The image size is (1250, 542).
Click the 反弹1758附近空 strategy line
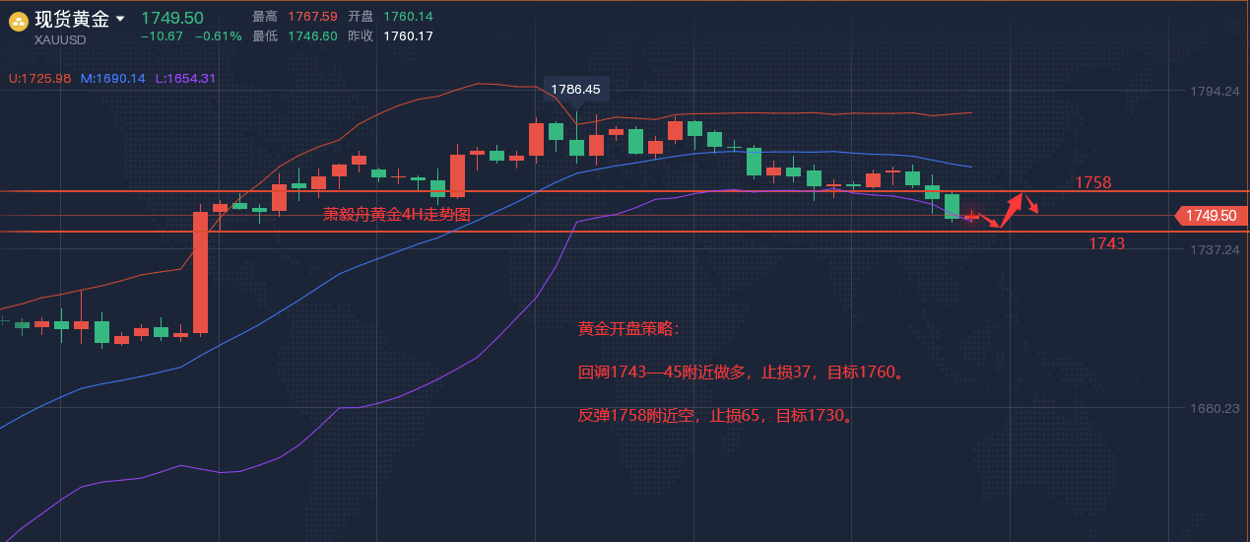(x=715, y=415)
